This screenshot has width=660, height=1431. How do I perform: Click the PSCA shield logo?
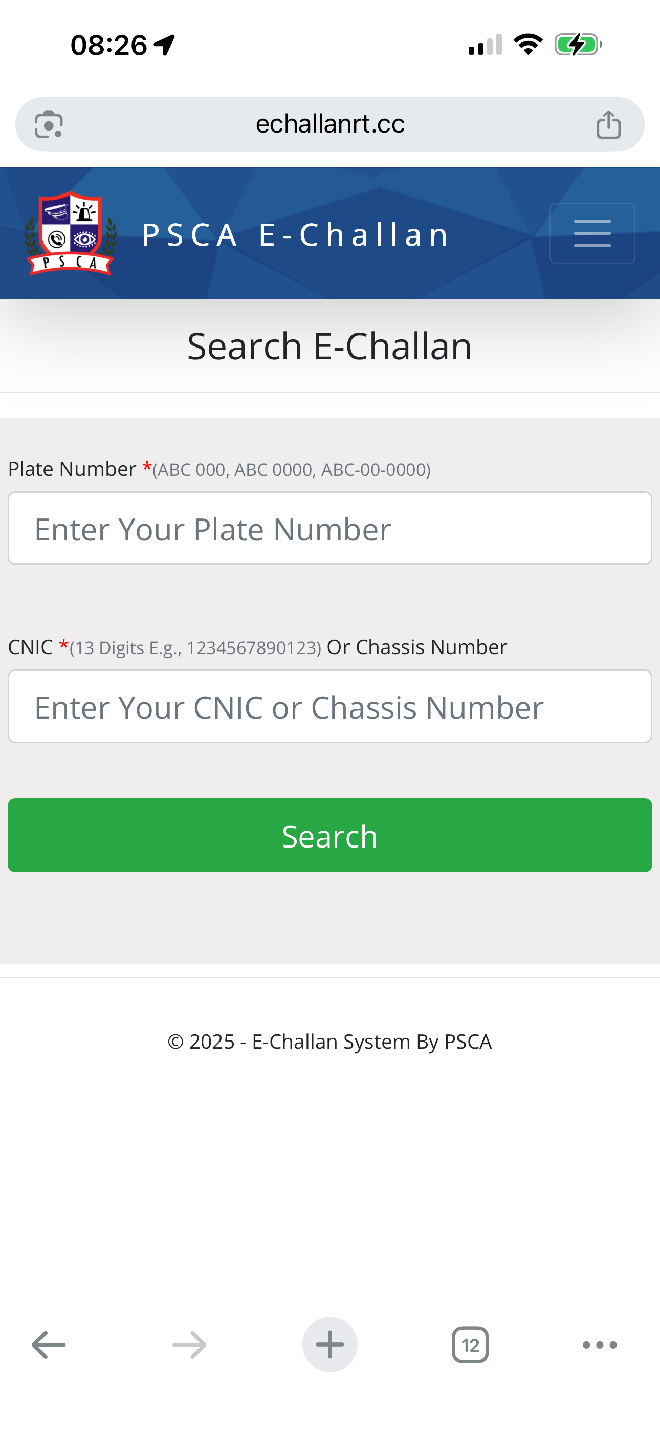(x=71, y=233)
